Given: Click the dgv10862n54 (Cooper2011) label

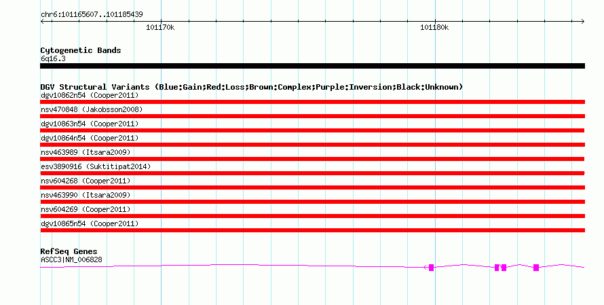Looking at the screenshot, I should pyautogui.click(x=90, y=95).
